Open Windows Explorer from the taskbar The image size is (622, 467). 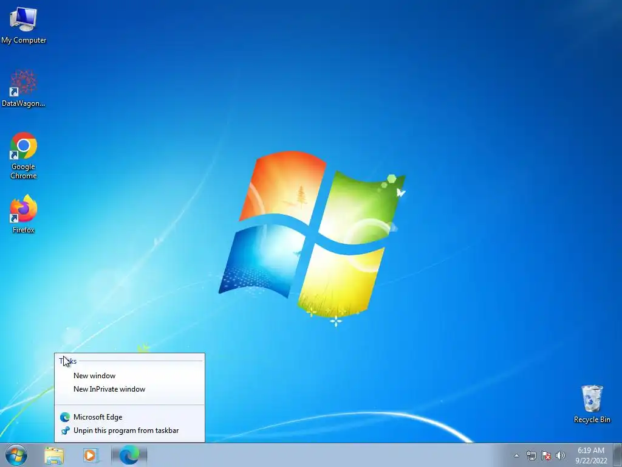pos(54,455)
